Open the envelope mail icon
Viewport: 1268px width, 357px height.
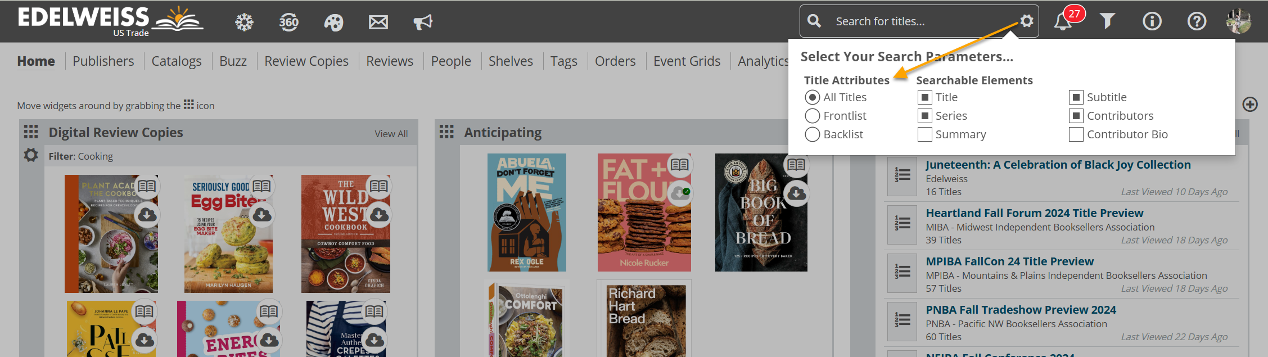pyautogui.click(x=378, y=22)
